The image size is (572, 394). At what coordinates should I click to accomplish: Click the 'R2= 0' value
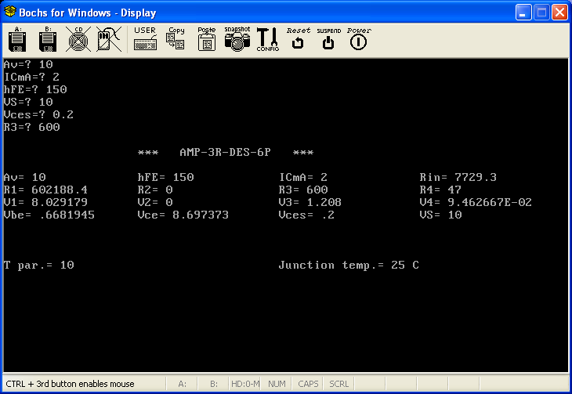tap(155, 190)
